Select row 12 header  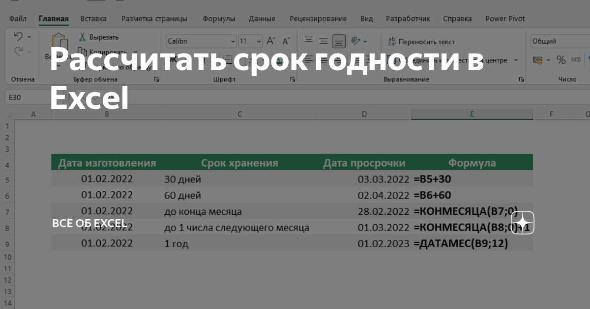[7, 280]
